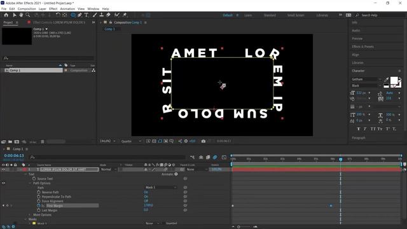Click the snapshot camera icon in viewer
This screenshot has width=407, height=229.
203,141
